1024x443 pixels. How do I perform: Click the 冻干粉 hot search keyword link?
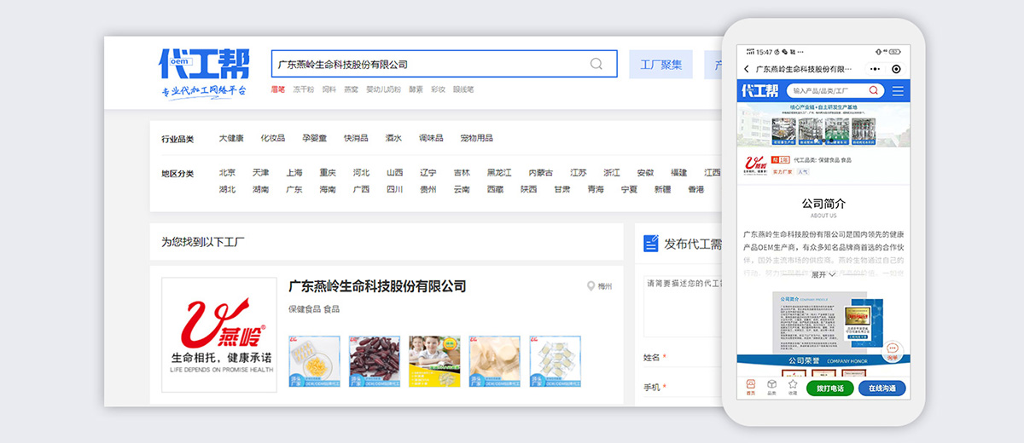click(303, 89)
